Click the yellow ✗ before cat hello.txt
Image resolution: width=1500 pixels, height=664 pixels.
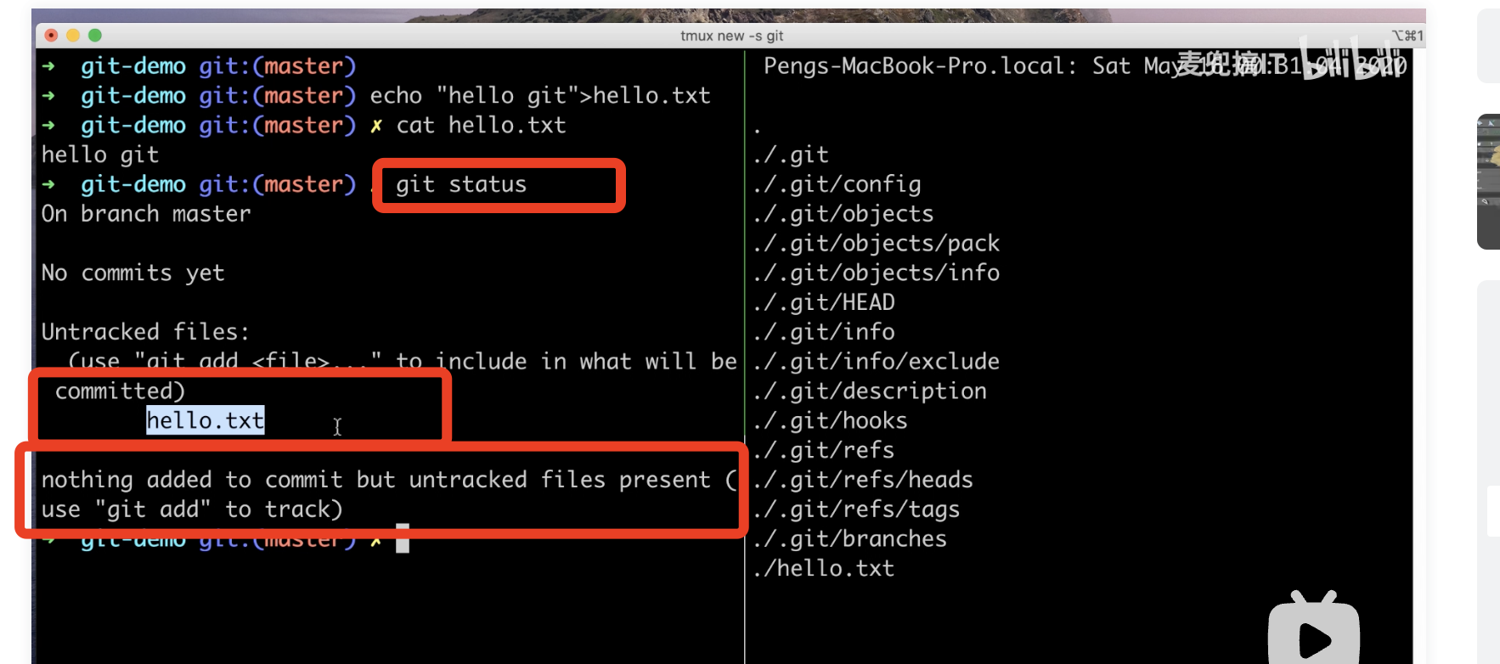pyautogui.click(x=376, y=126)
